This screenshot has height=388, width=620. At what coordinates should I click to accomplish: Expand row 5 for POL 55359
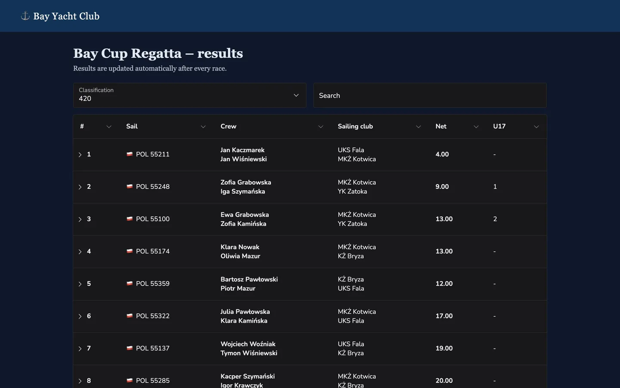click(x=80, y=284)
